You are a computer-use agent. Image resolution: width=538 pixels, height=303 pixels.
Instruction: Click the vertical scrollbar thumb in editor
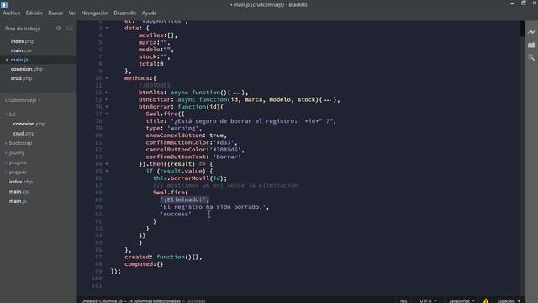(523, 28)
